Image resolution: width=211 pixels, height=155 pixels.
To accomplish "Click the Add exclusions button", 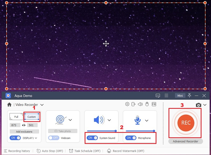I will point(25,131).
